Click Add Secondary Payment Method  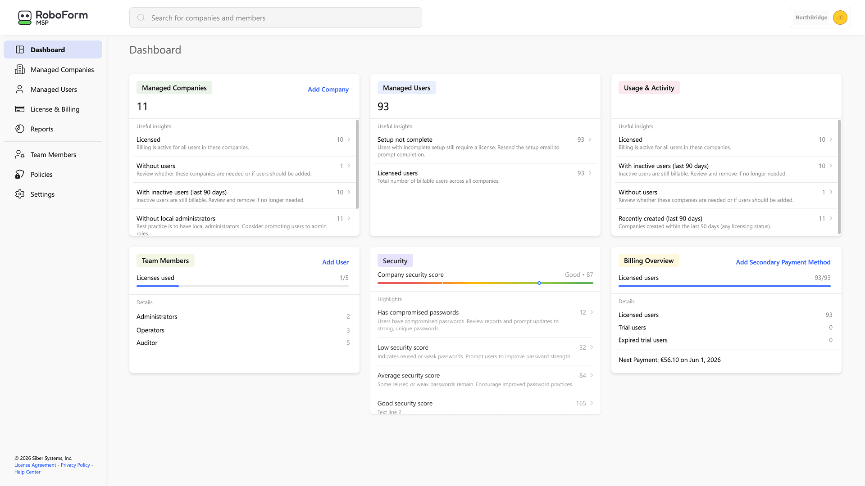(783, 262)
